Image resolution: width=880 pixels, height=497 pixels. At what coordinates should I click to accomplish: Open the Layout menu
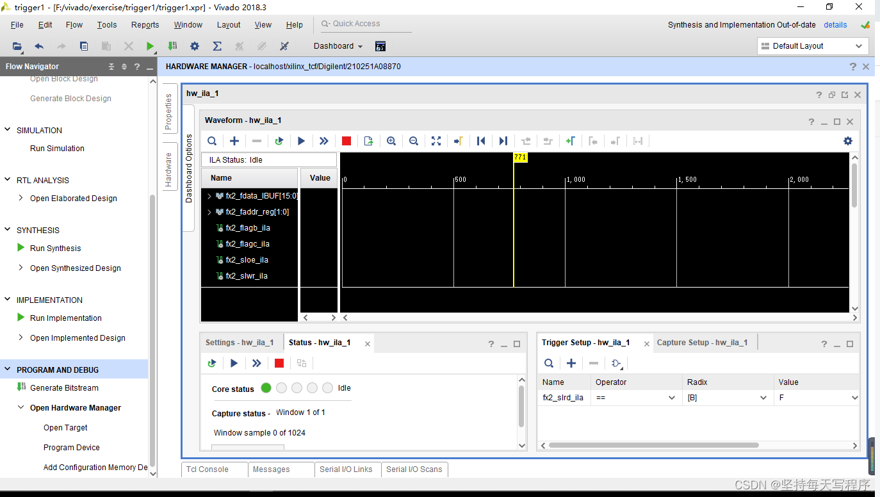(229, 25)
